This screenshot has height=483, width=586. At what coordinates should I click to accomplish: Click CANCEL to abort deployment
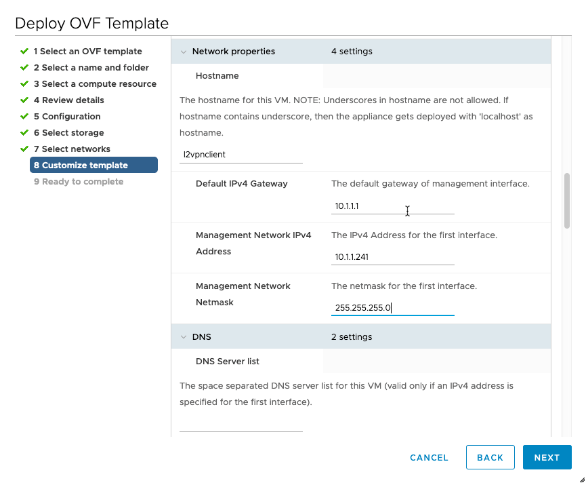429,458
